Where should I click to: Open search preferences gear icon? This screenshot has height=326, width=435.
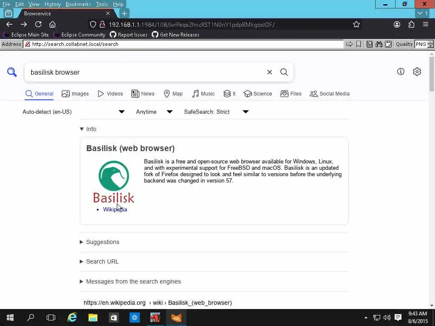coord(417,71)
